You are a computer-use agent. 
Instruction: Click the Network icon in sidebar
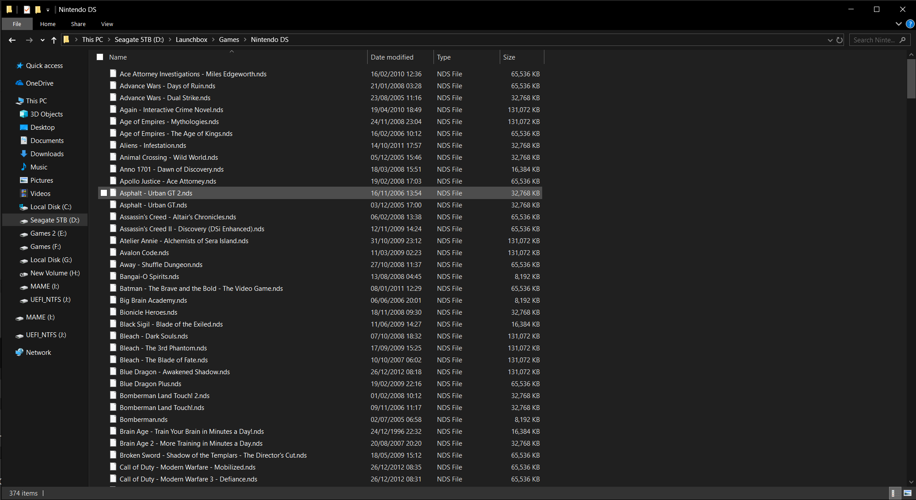tap(19, 352)
